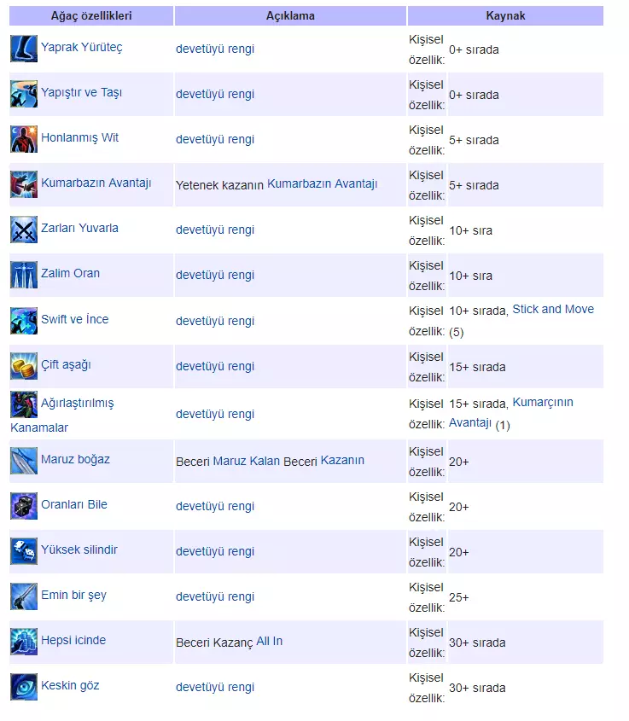Image resolution: width=629 pixels, height=721 pixels.
Task: Open the Stick and Move source link
Action: pos(553,309)
